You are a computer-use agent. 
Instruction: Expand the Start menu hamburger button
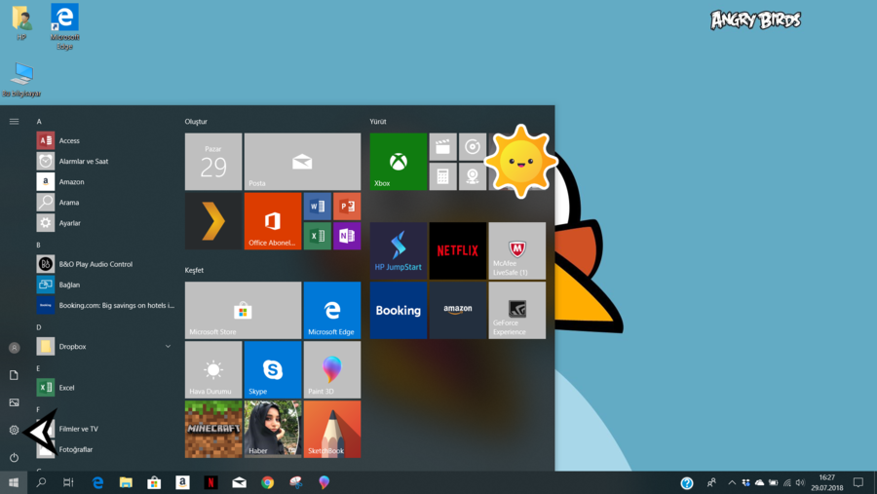tap(14, 122)
